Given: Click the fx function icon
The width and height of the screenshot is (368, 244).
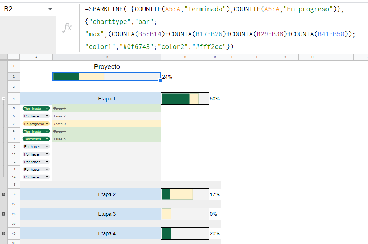Looking at the screenshot, I should point(67,28).
